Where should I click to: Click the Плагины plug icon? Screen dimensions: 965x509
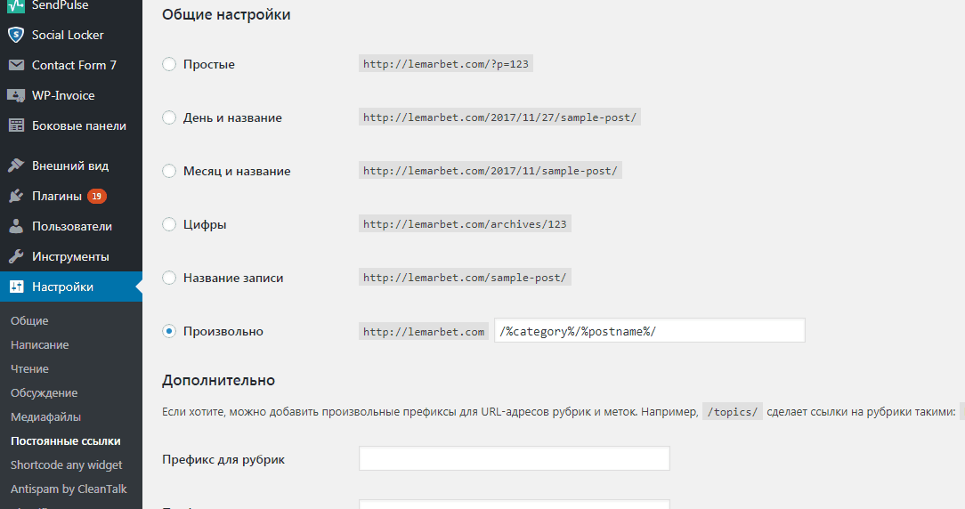(x=16, y=196)
